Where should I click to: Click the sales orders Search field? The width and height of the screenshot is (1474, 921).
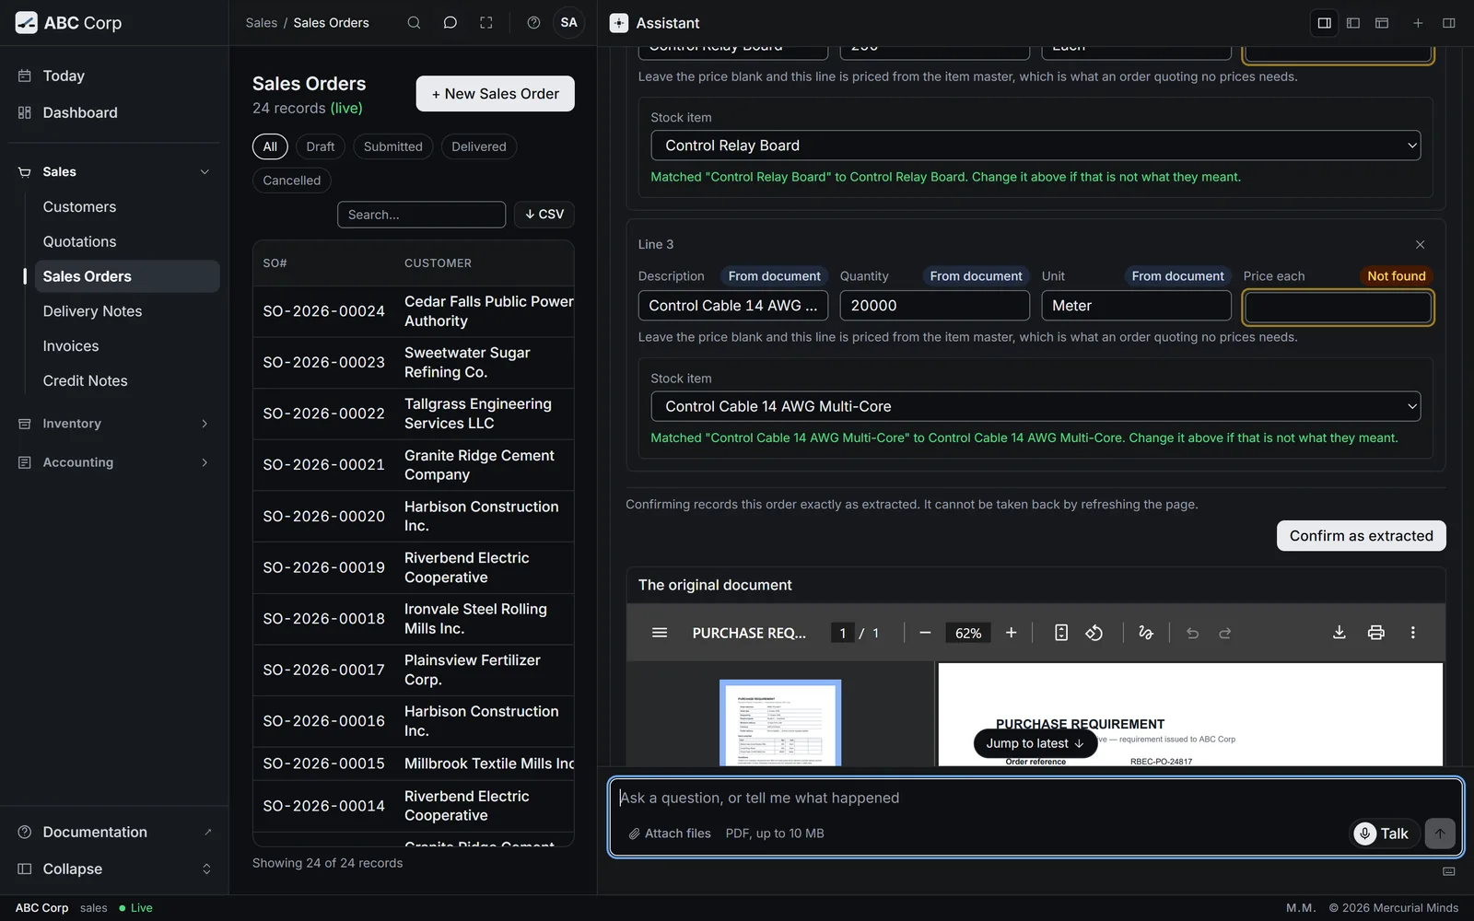click(x=421, y=215)
